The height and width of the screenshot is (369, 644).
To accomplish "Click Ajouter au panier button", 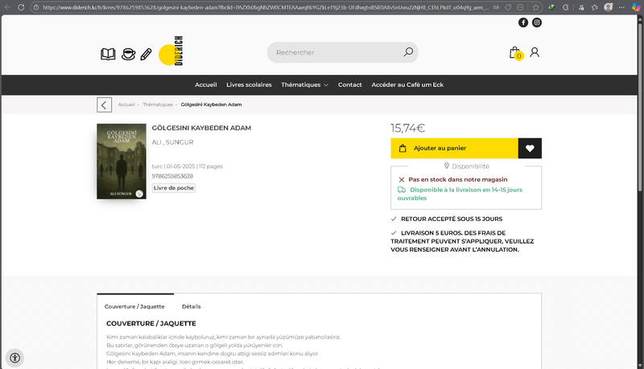I will 454,148.
